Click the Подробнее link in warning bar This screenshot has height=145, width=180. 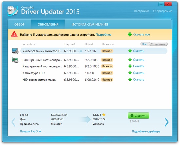point(103,35)
